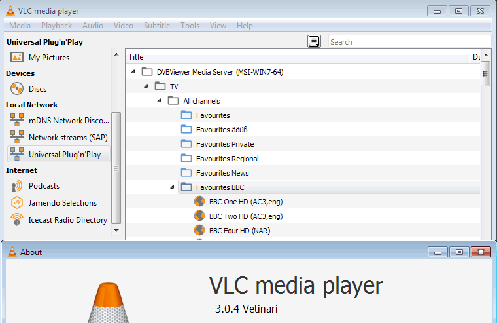Click the Favourites folder icon
Viewport: 497px width, 323px height.
[x=186, y=115]
